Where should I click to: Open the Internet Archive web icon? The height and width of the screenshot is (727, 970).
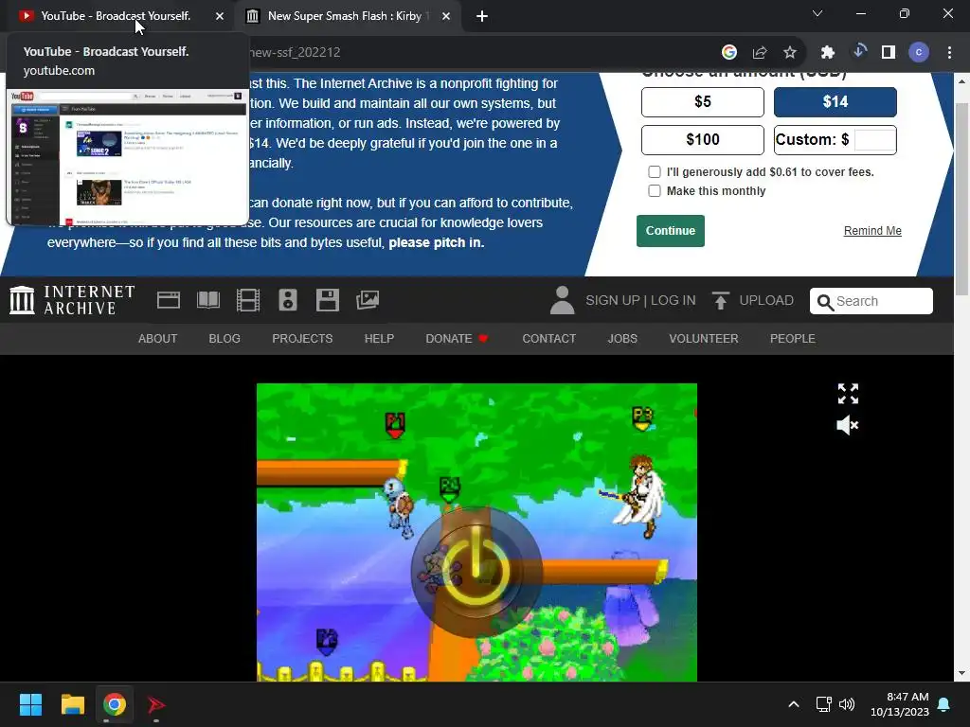point(169,300)
